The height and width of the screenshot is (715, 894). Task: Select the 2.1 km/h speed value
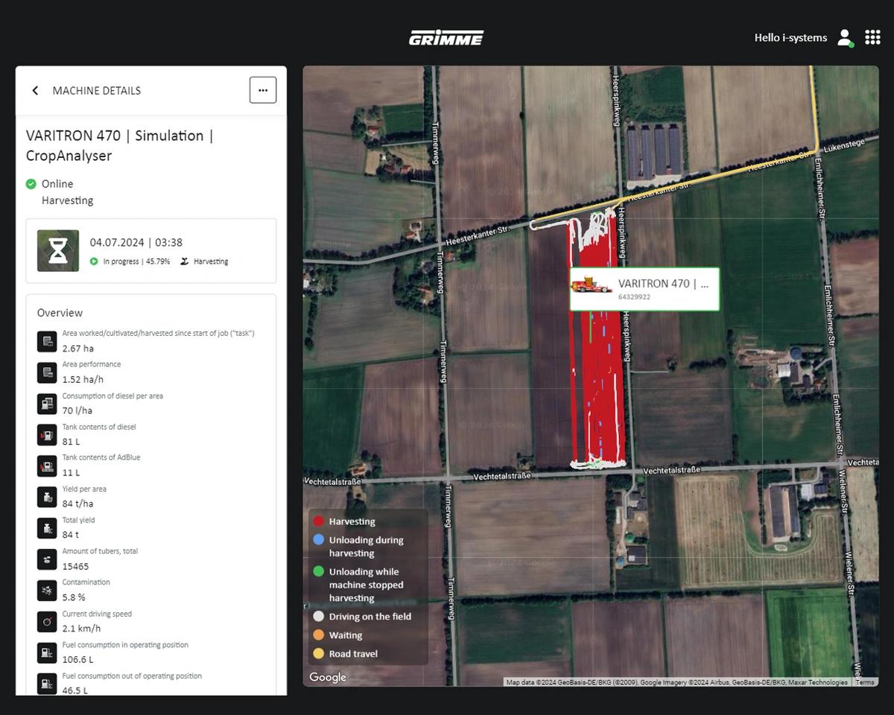pyautogui.click(x=81, y=629)
